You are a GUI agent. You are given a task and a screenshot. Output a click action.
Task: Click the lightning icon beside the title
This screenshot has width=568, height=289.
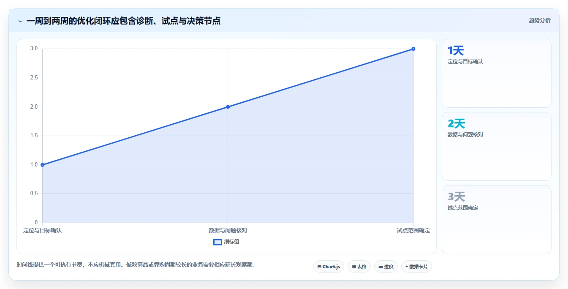tap(20, 21)
